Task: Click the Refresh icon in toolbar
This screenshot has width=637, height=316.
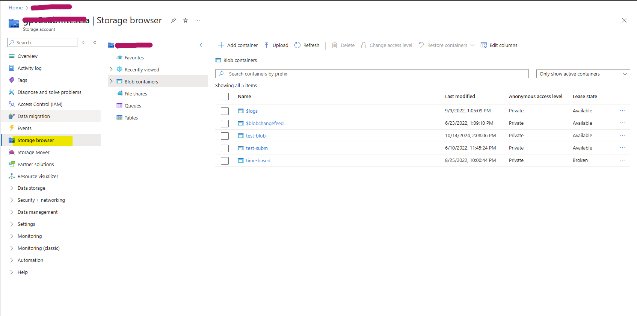Action: tap(297, 45)
